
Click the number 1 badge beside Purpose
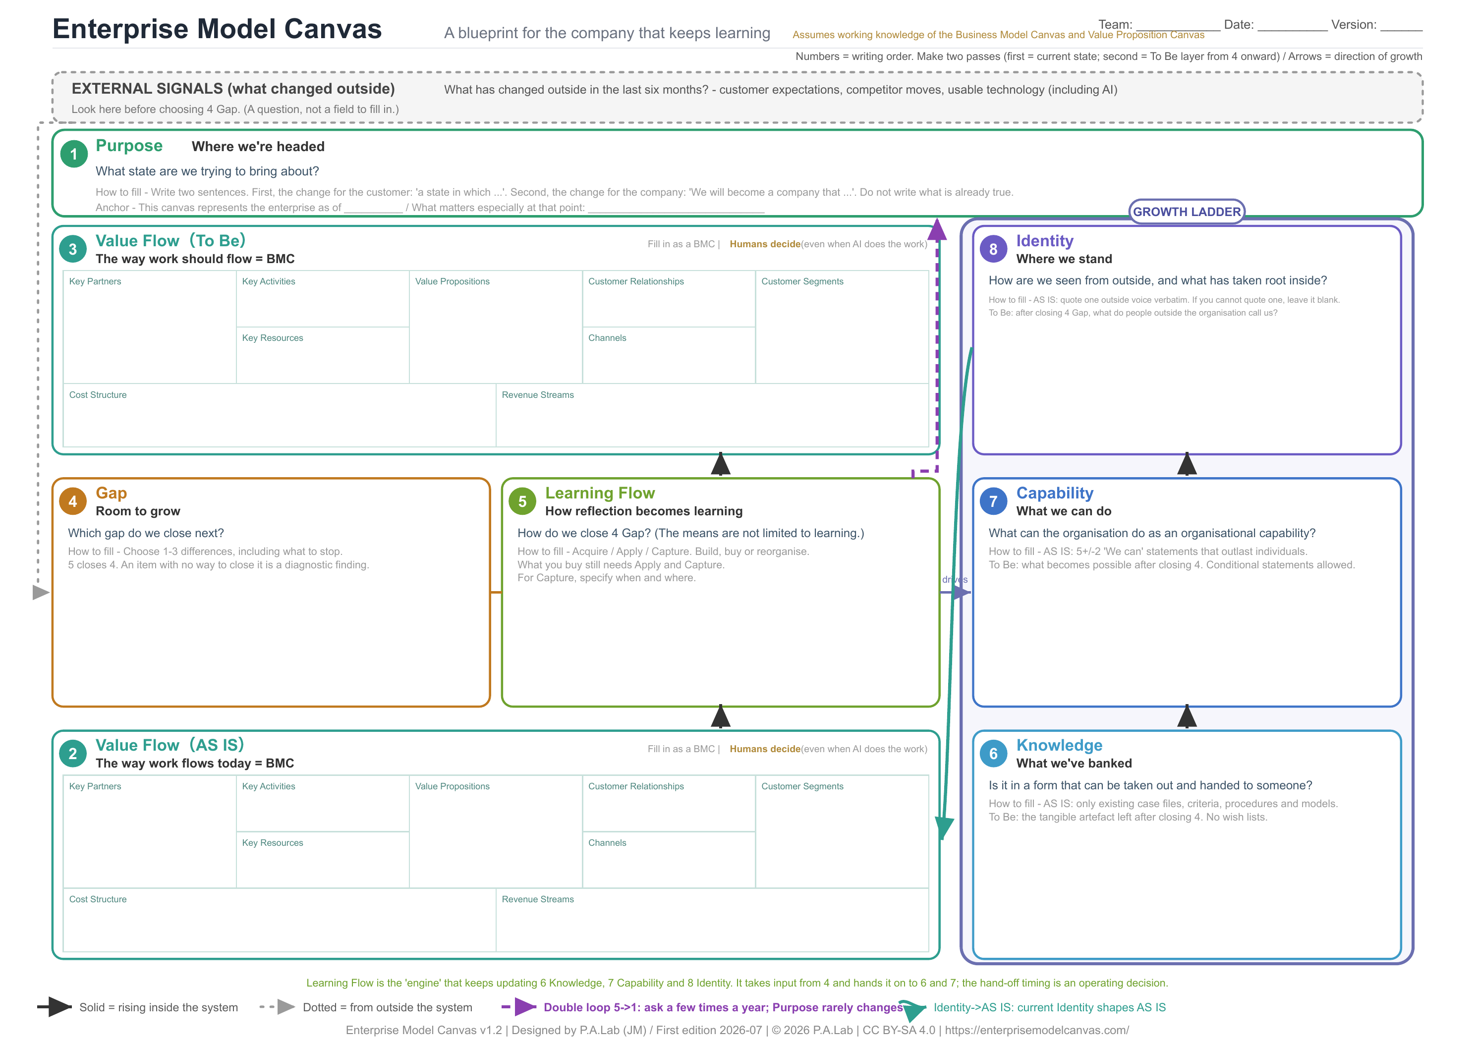[x=74, y=154]
